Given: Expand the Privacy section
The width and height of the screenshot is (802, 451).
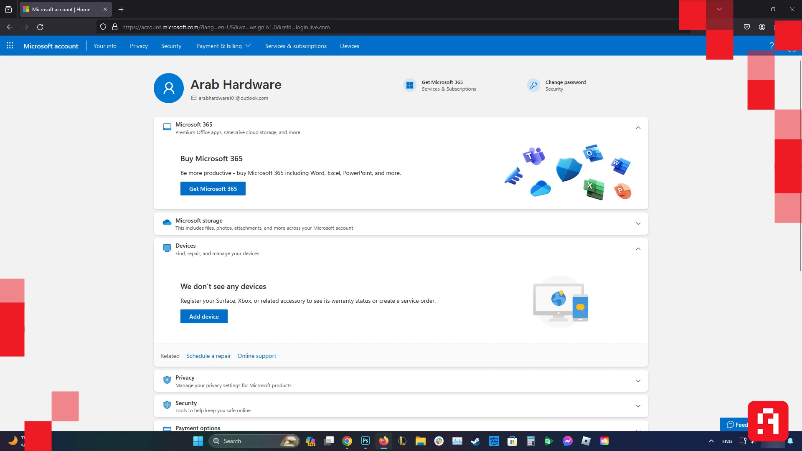Looking at the screenshot, I should click(x=638, y=381).
